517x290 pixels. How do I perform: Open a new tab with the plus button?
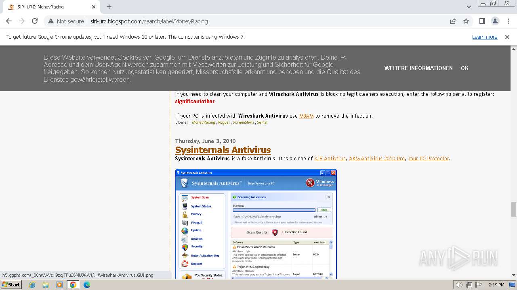109,7
